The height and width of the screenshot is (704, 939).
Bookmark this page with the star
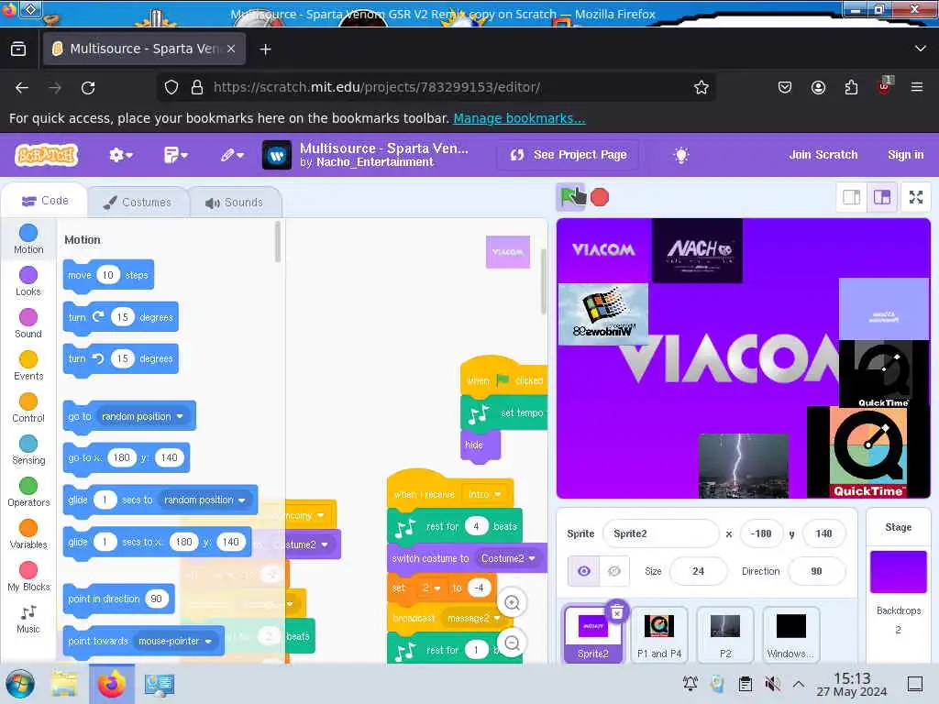pyautogui.click(x=701, y=88)
